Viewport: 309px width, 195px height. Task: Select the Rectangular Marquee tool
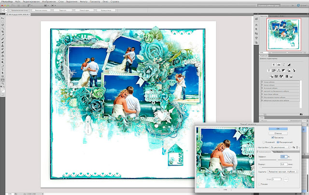click(2, 22)
